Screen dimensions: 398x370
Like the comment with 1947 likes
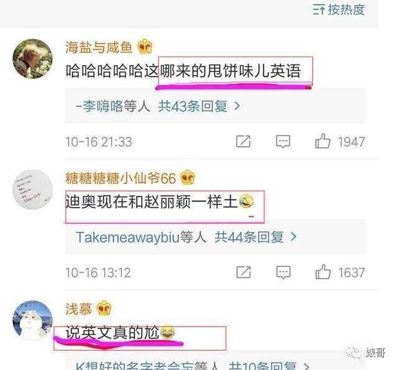(340, 141)
